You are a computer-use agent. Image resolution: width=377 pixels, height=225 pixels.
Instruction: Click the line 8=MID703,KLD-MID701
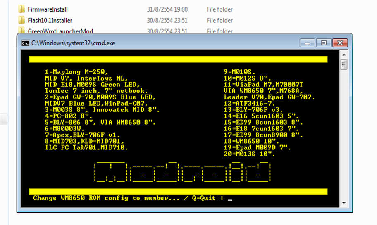pyautogui.click(x=84, y=141)
